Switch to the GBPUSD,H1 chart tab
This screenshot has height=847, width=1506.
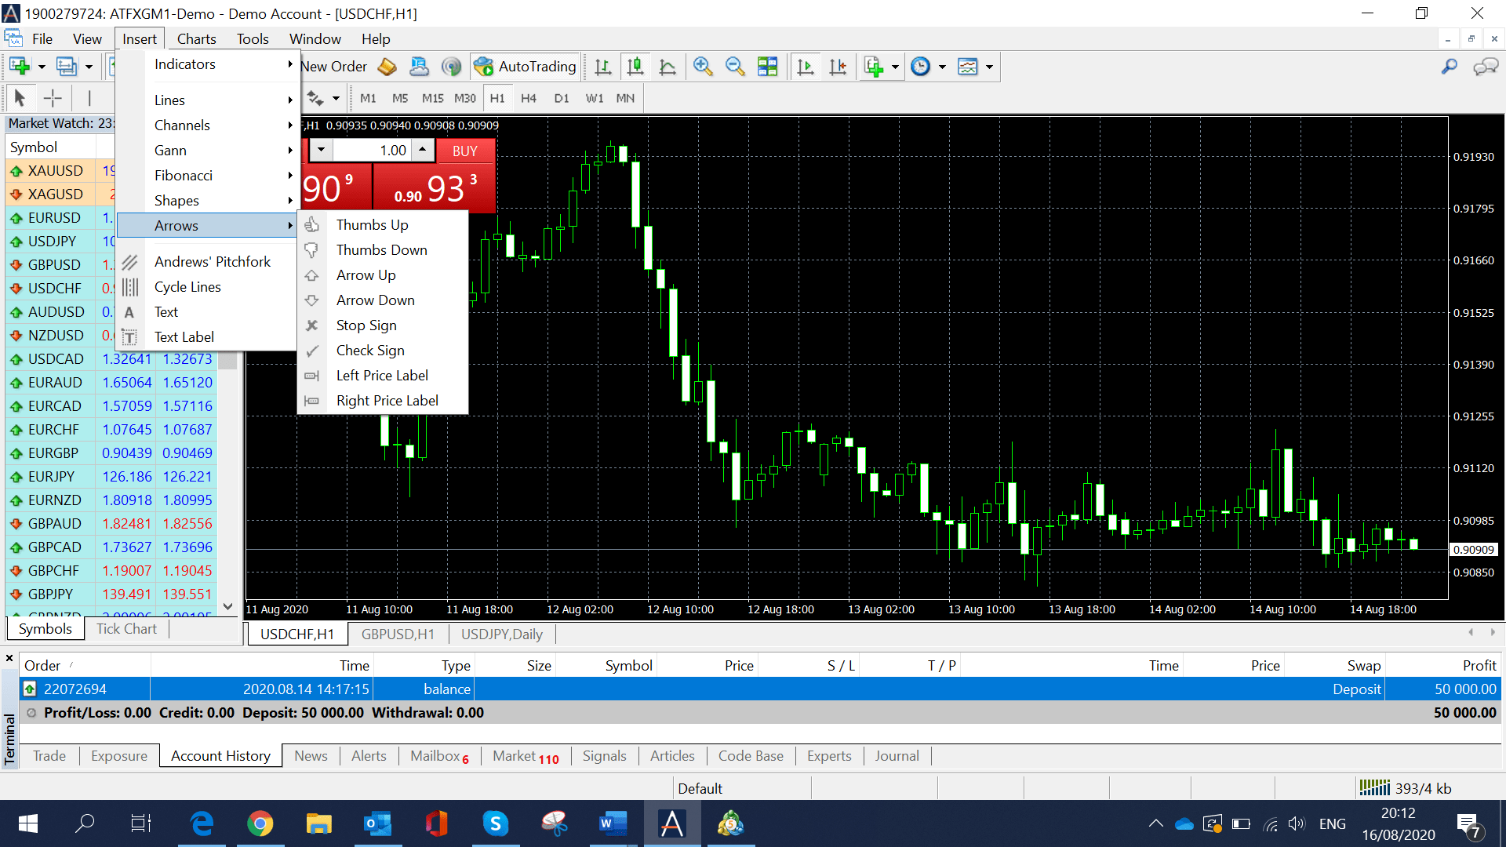tap(398, 634)
